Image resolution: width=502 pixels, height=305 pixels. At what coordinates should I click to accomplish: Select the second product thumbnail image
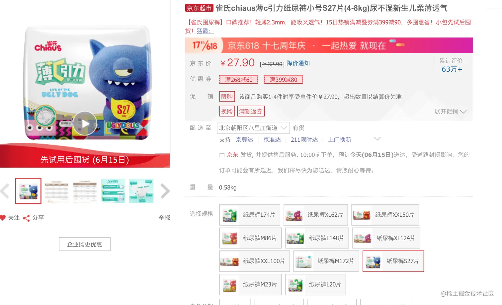click(56, 191)
